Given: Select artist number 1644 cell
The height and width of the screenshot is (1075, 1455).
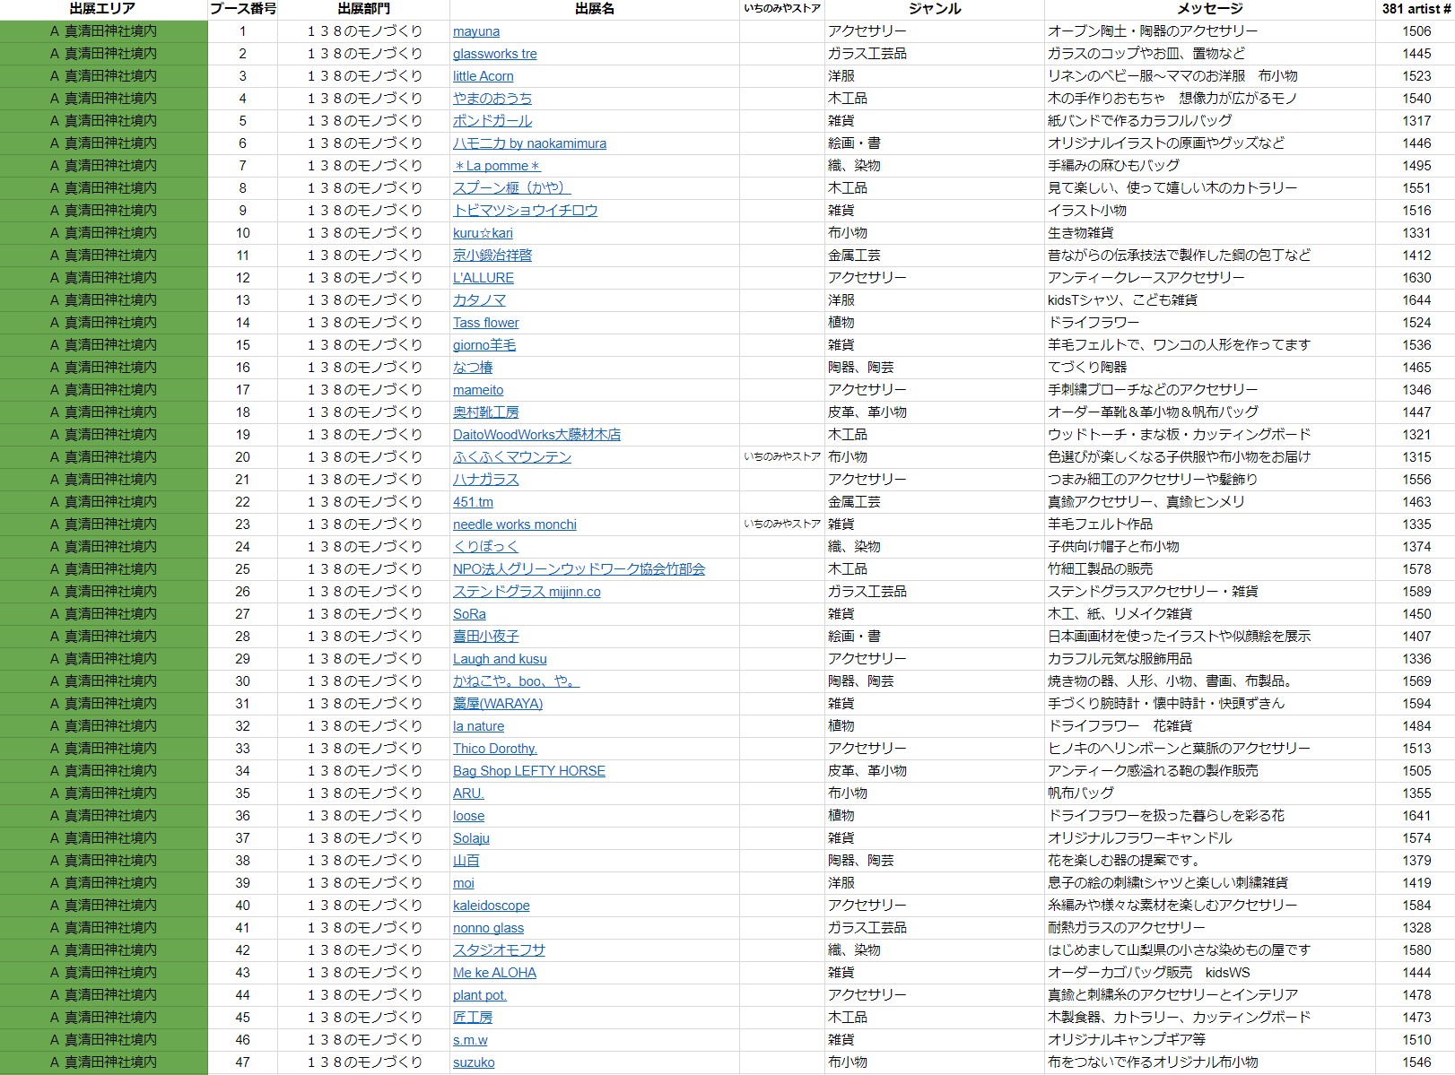Looking at the screenshot, I should [1416, 300].
